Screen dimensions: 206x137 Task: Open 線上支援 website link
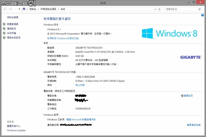click(80, 85)
